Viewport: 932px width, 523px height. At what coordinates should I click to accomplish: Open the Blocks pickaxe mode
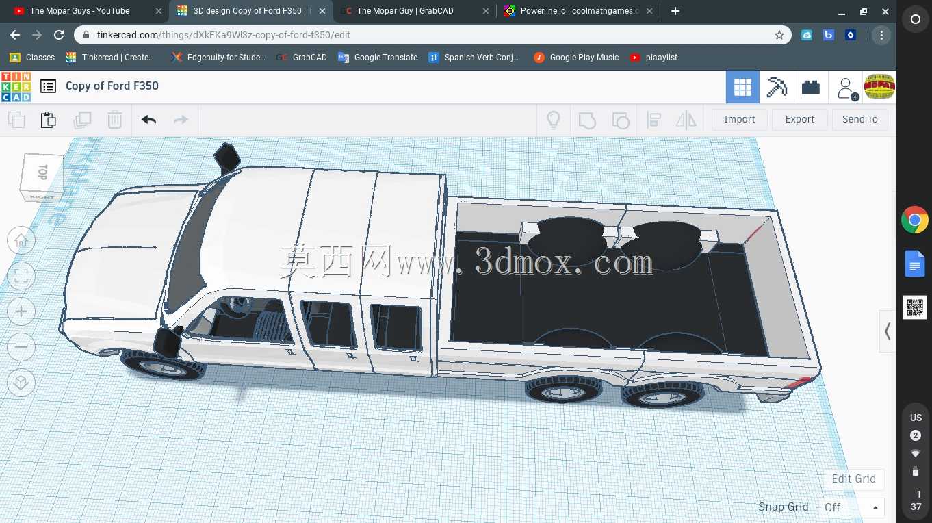click(777, 87)
